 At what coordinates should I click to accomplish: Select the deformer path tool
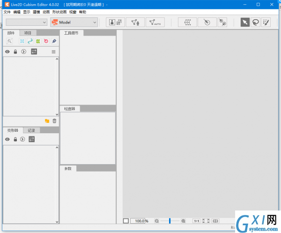click(x=222, y=23)
